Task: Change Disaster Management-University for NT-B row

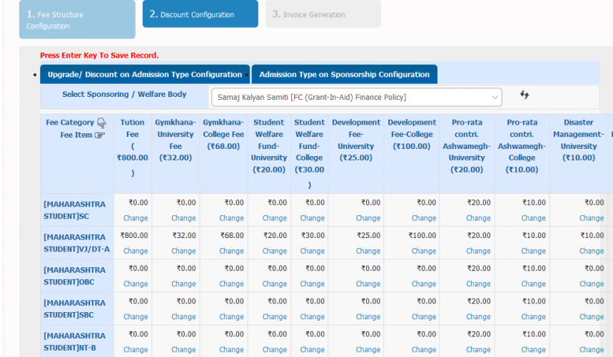Action: point(592,350)
